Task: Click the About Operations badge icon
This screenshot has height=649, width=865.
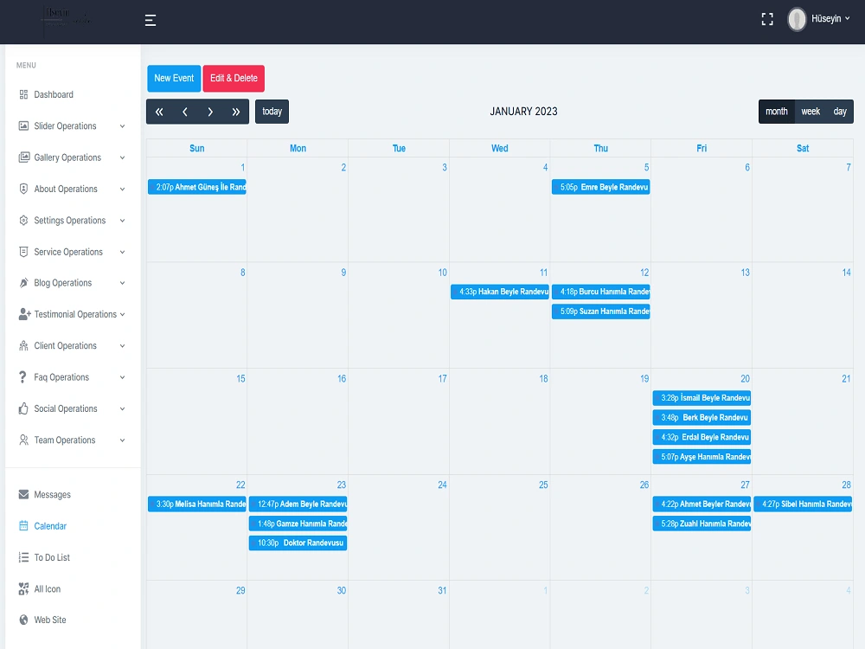Action: 23,189
